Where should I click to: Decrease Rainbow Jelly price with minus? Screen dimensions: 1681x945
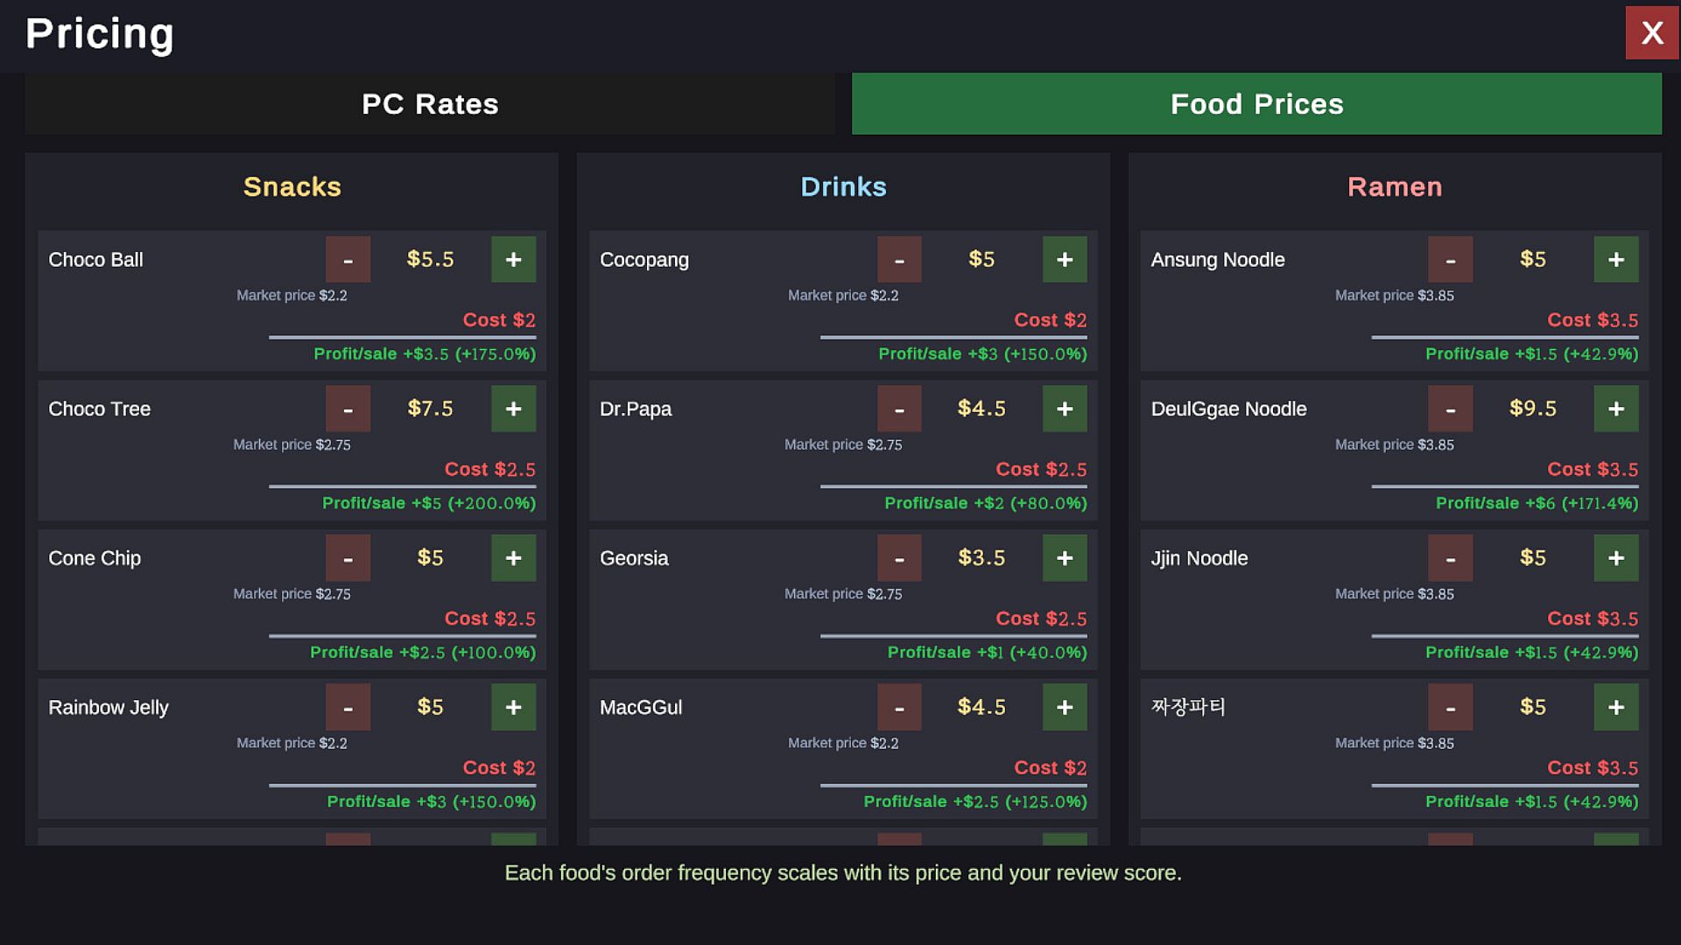(x=348, y=707)
